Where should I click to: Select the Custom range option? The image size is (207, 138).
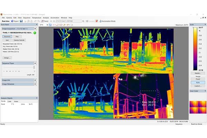point(198,86)
